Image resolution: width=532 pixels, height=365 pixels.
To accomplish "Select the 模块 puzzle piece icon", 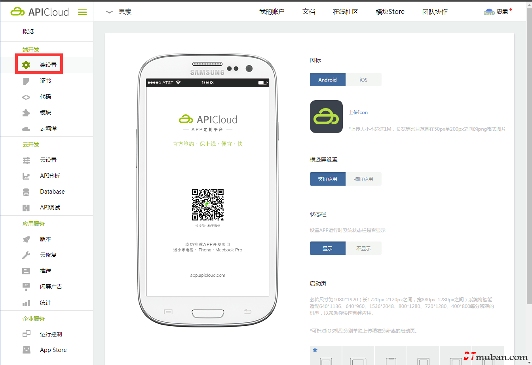I will tap(26, 113).
